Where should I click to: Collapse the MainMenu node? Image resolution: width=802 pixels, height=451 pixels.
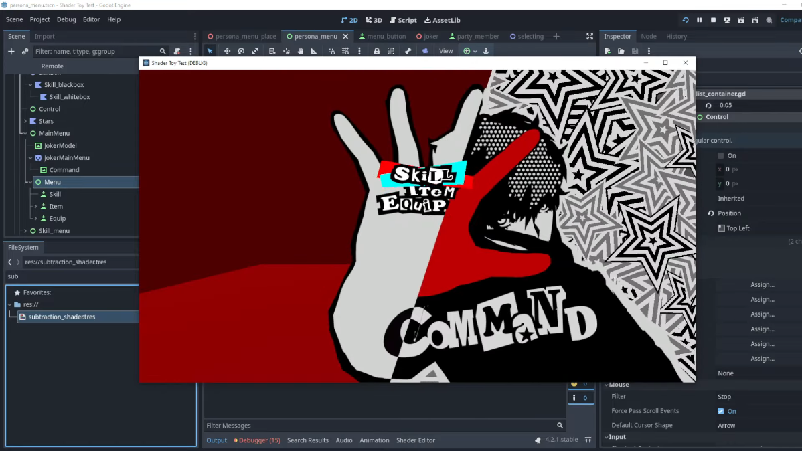tap(25, 133)
